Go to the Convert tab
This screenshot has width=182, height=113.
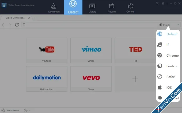coord(131,8)
